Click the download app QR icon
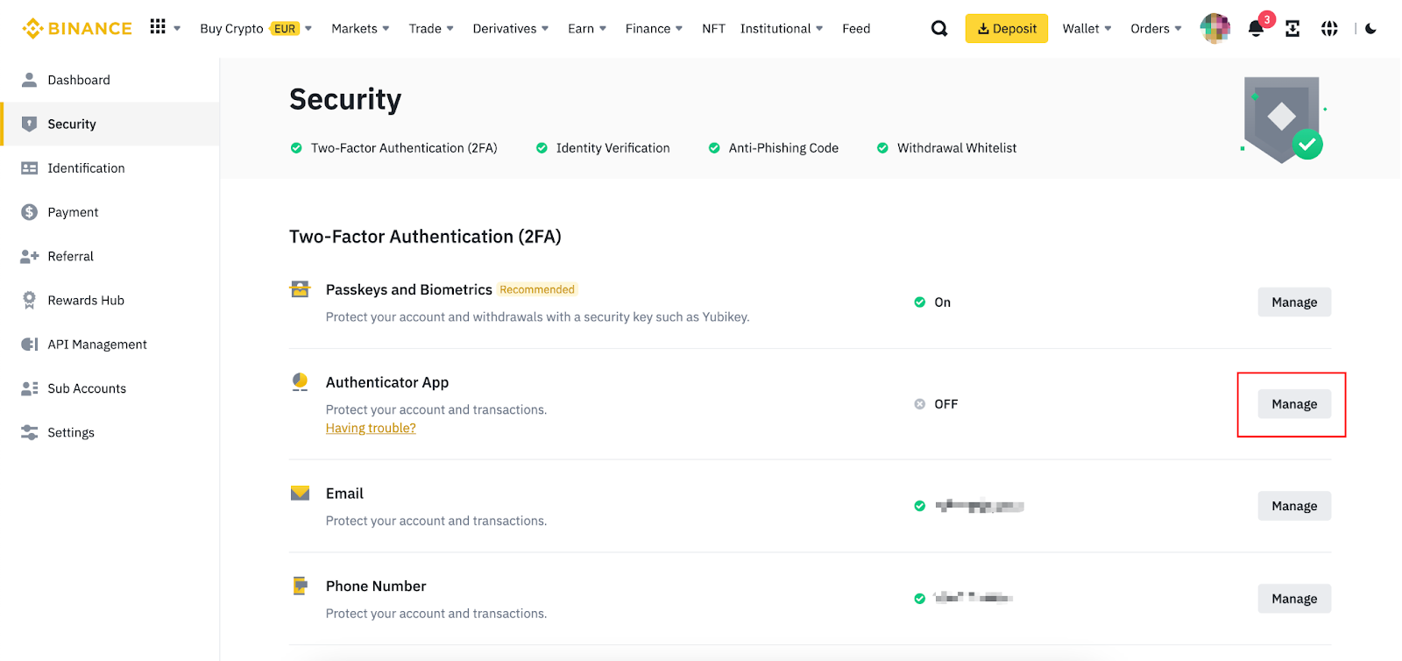Screen dimensions: 1402x661 (x=1292, y=29)
